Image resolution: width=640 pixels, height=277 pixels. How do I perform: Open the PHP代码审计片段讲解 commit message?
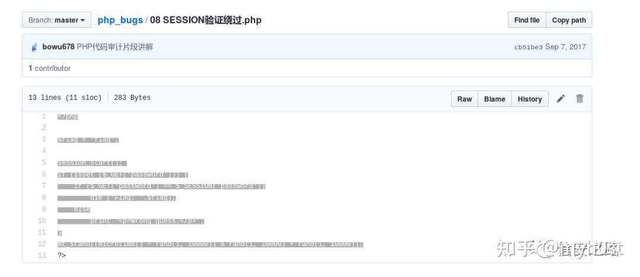115,47
